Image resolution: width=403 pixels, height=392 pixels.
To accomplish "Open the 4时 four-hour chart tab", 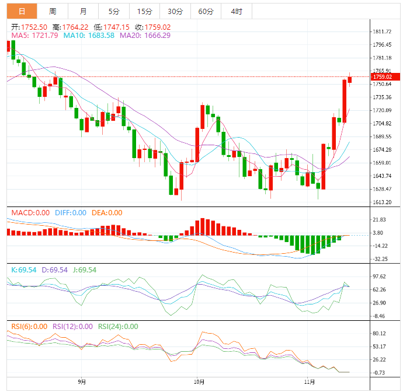I will [237, 11].
